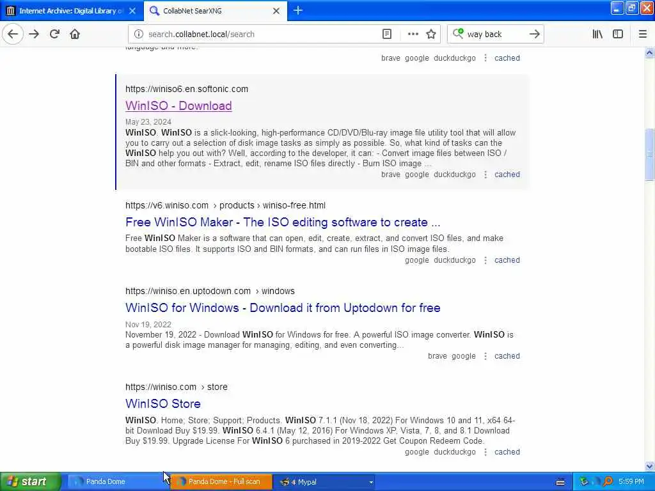
Task: Go back to the previous page
Action: pyautogui.click(x=13, y=35)
